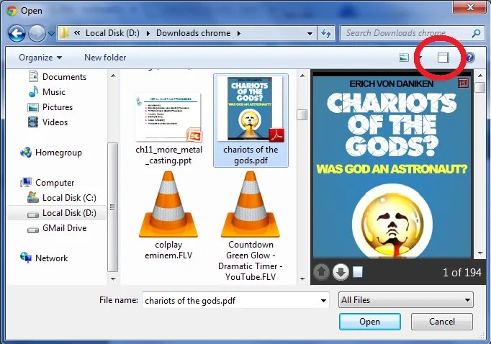Click the Cancel button
The height and width of the screenshot is (344, 491).
click(442, 322)
